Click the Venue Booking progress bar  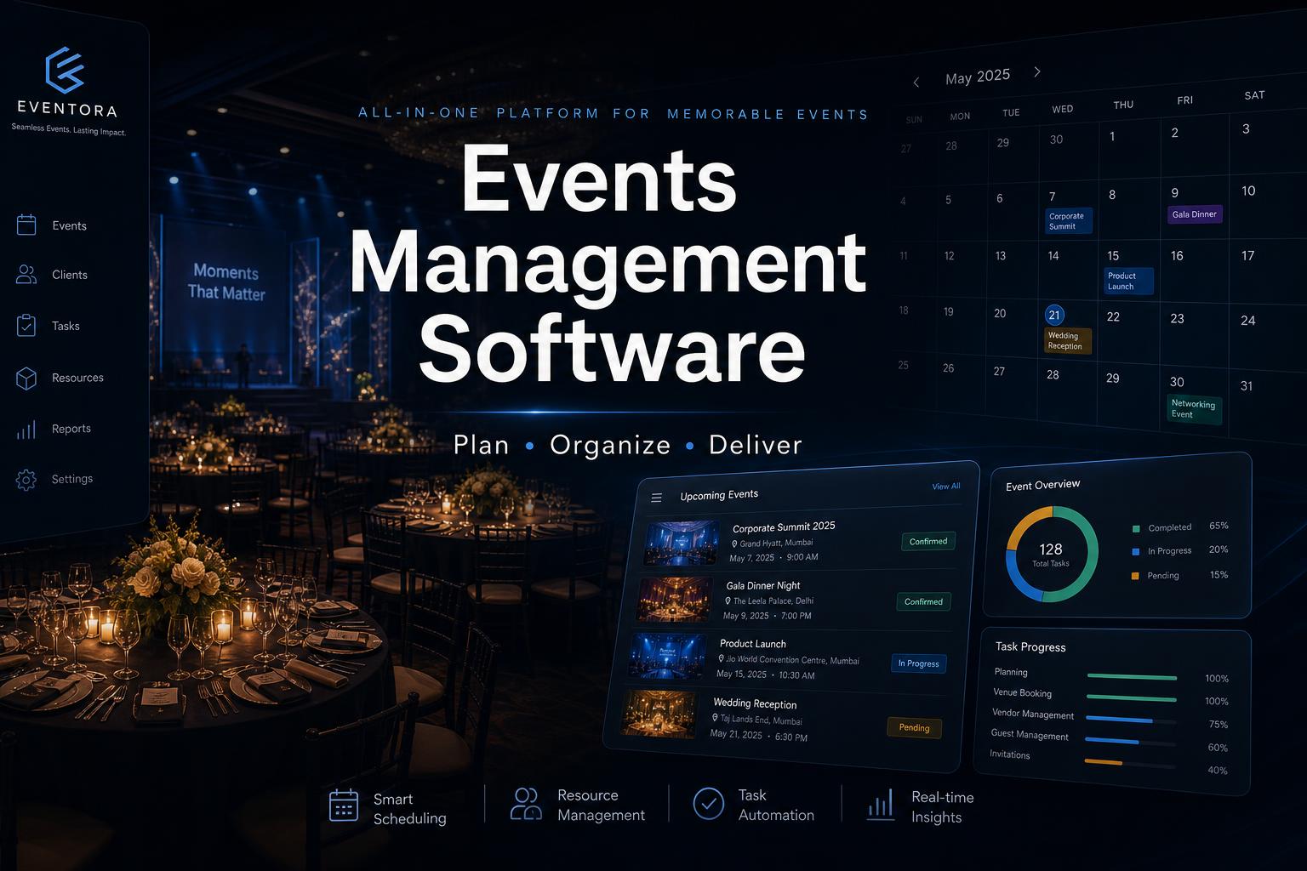(x=1132, y=697)
